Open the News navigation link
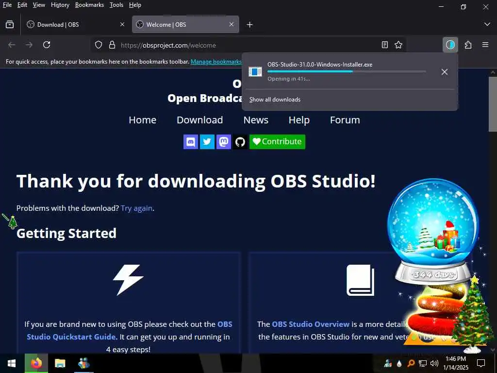The height and width of the screenshot is (373, 497). point(256,120)
